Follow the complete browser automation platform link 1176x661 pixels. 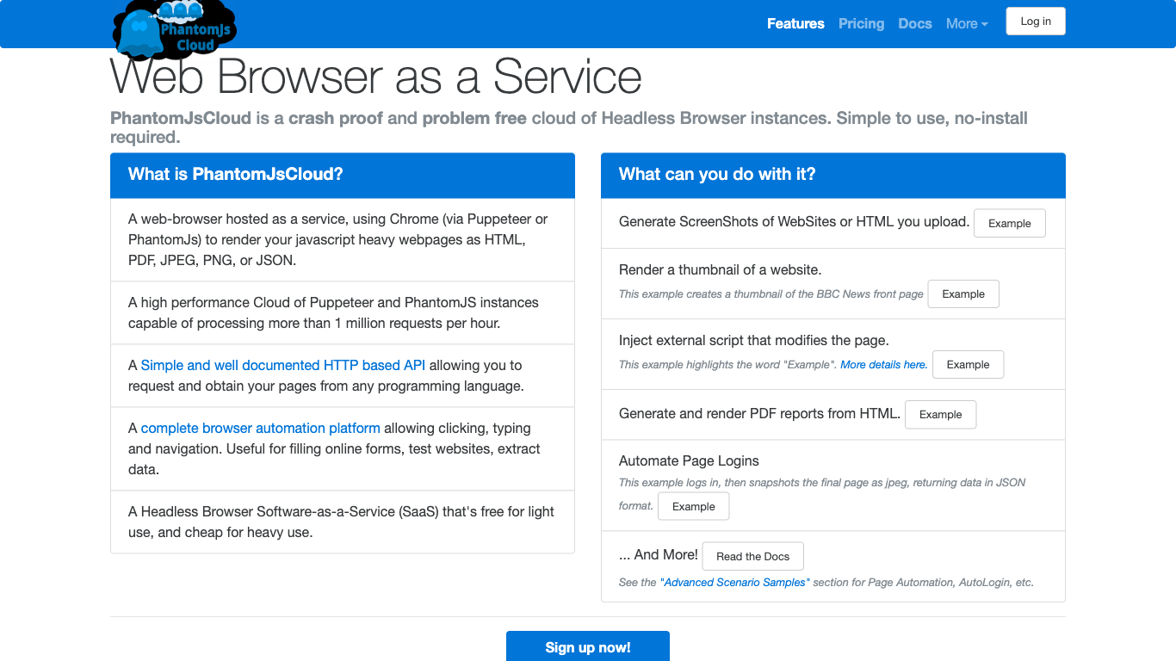260,428
